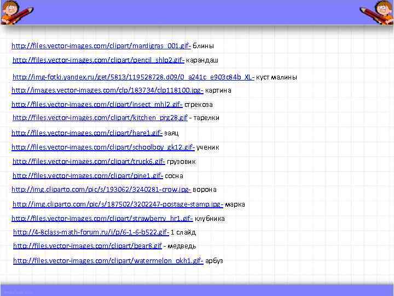Select the text "1 слайд"
394x296 pixels.
183,232
